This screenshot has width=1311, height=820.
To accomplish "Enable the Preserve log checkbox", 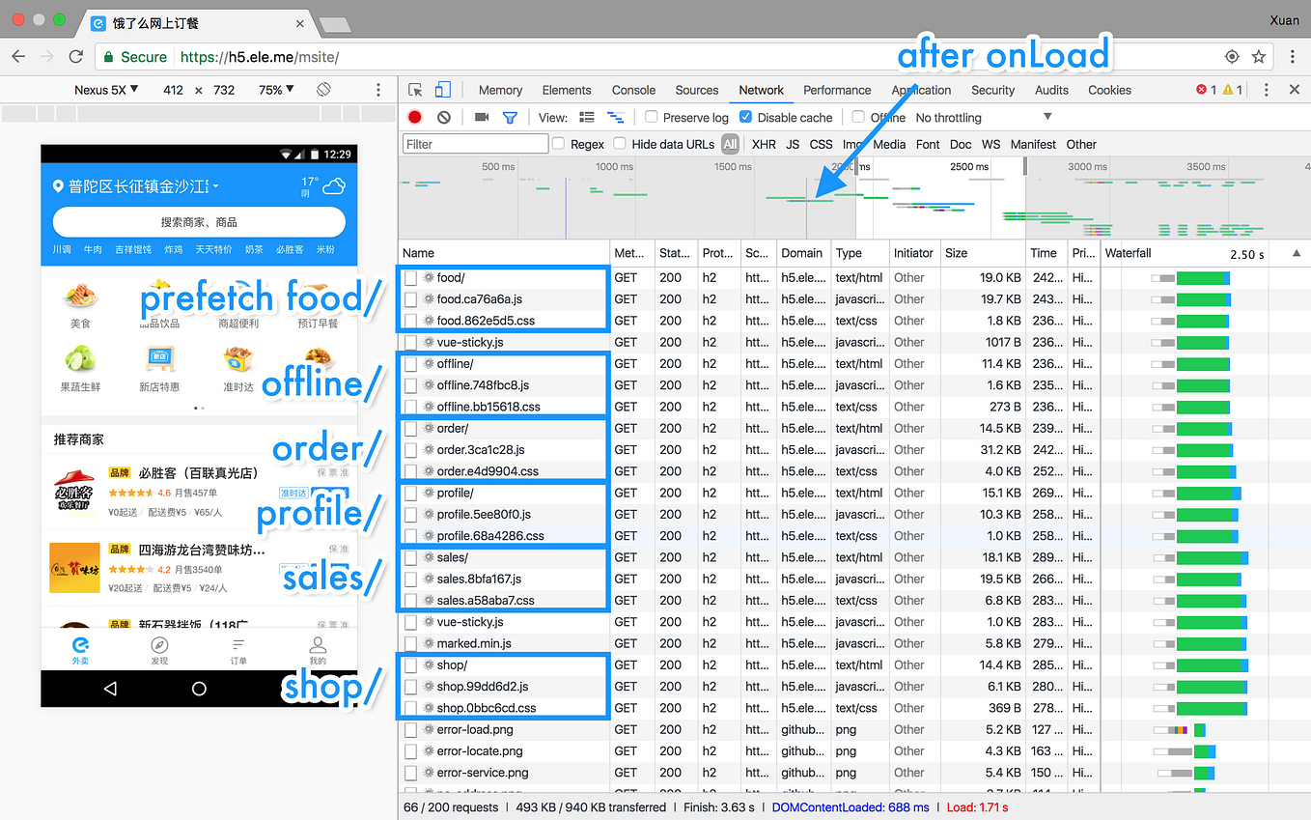I will point(651,117).
